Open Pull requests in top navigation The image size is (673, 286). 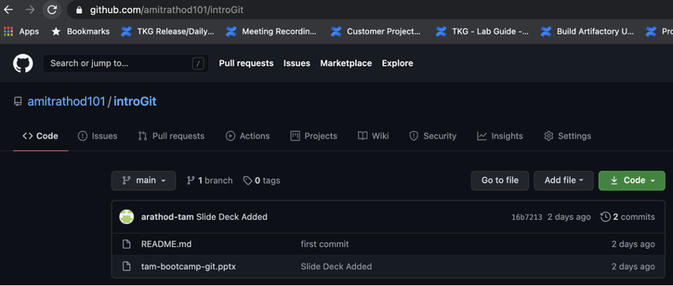[x=246, y=63]
